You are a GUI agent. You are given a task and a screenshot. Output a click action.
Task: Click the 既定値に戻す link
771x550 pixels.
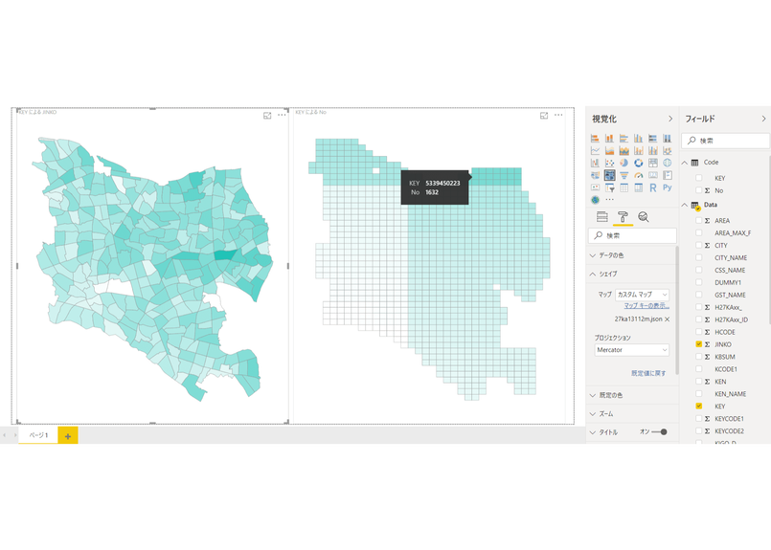coord(648,373)
